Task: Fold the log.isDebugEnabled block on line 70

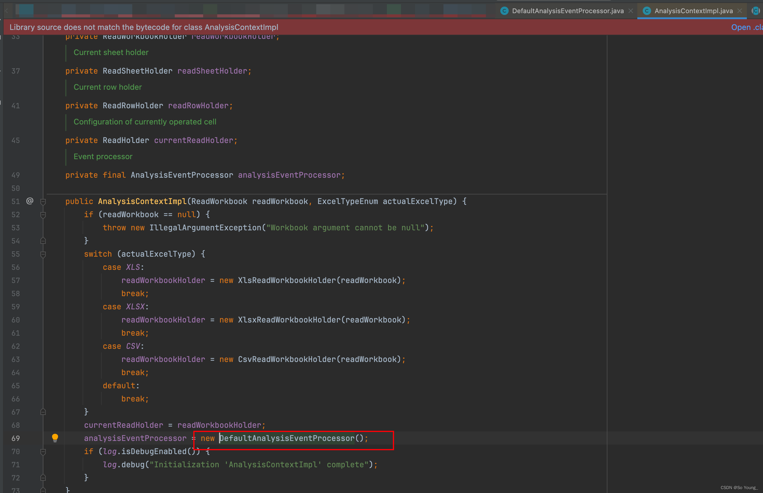Action: pyautogui.click(x=43, y=452)
